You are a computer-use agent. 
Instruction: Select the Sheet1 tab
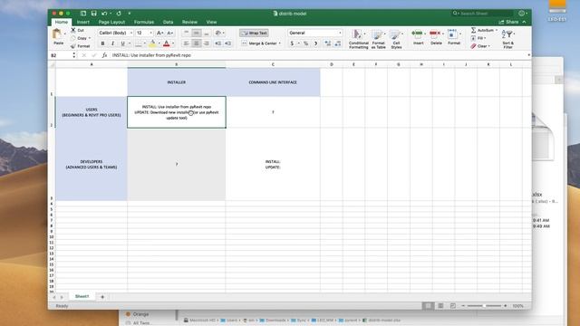pyautogui.click(x=82, y=296)
